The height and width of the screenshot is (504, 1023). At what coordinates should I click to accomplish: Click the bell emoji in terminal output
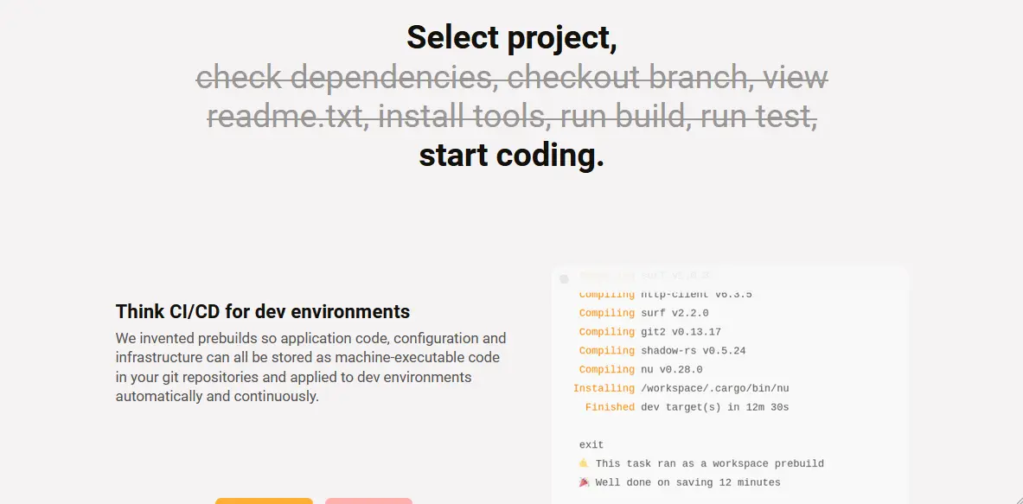pyautogui.click(x=584, y=463)
